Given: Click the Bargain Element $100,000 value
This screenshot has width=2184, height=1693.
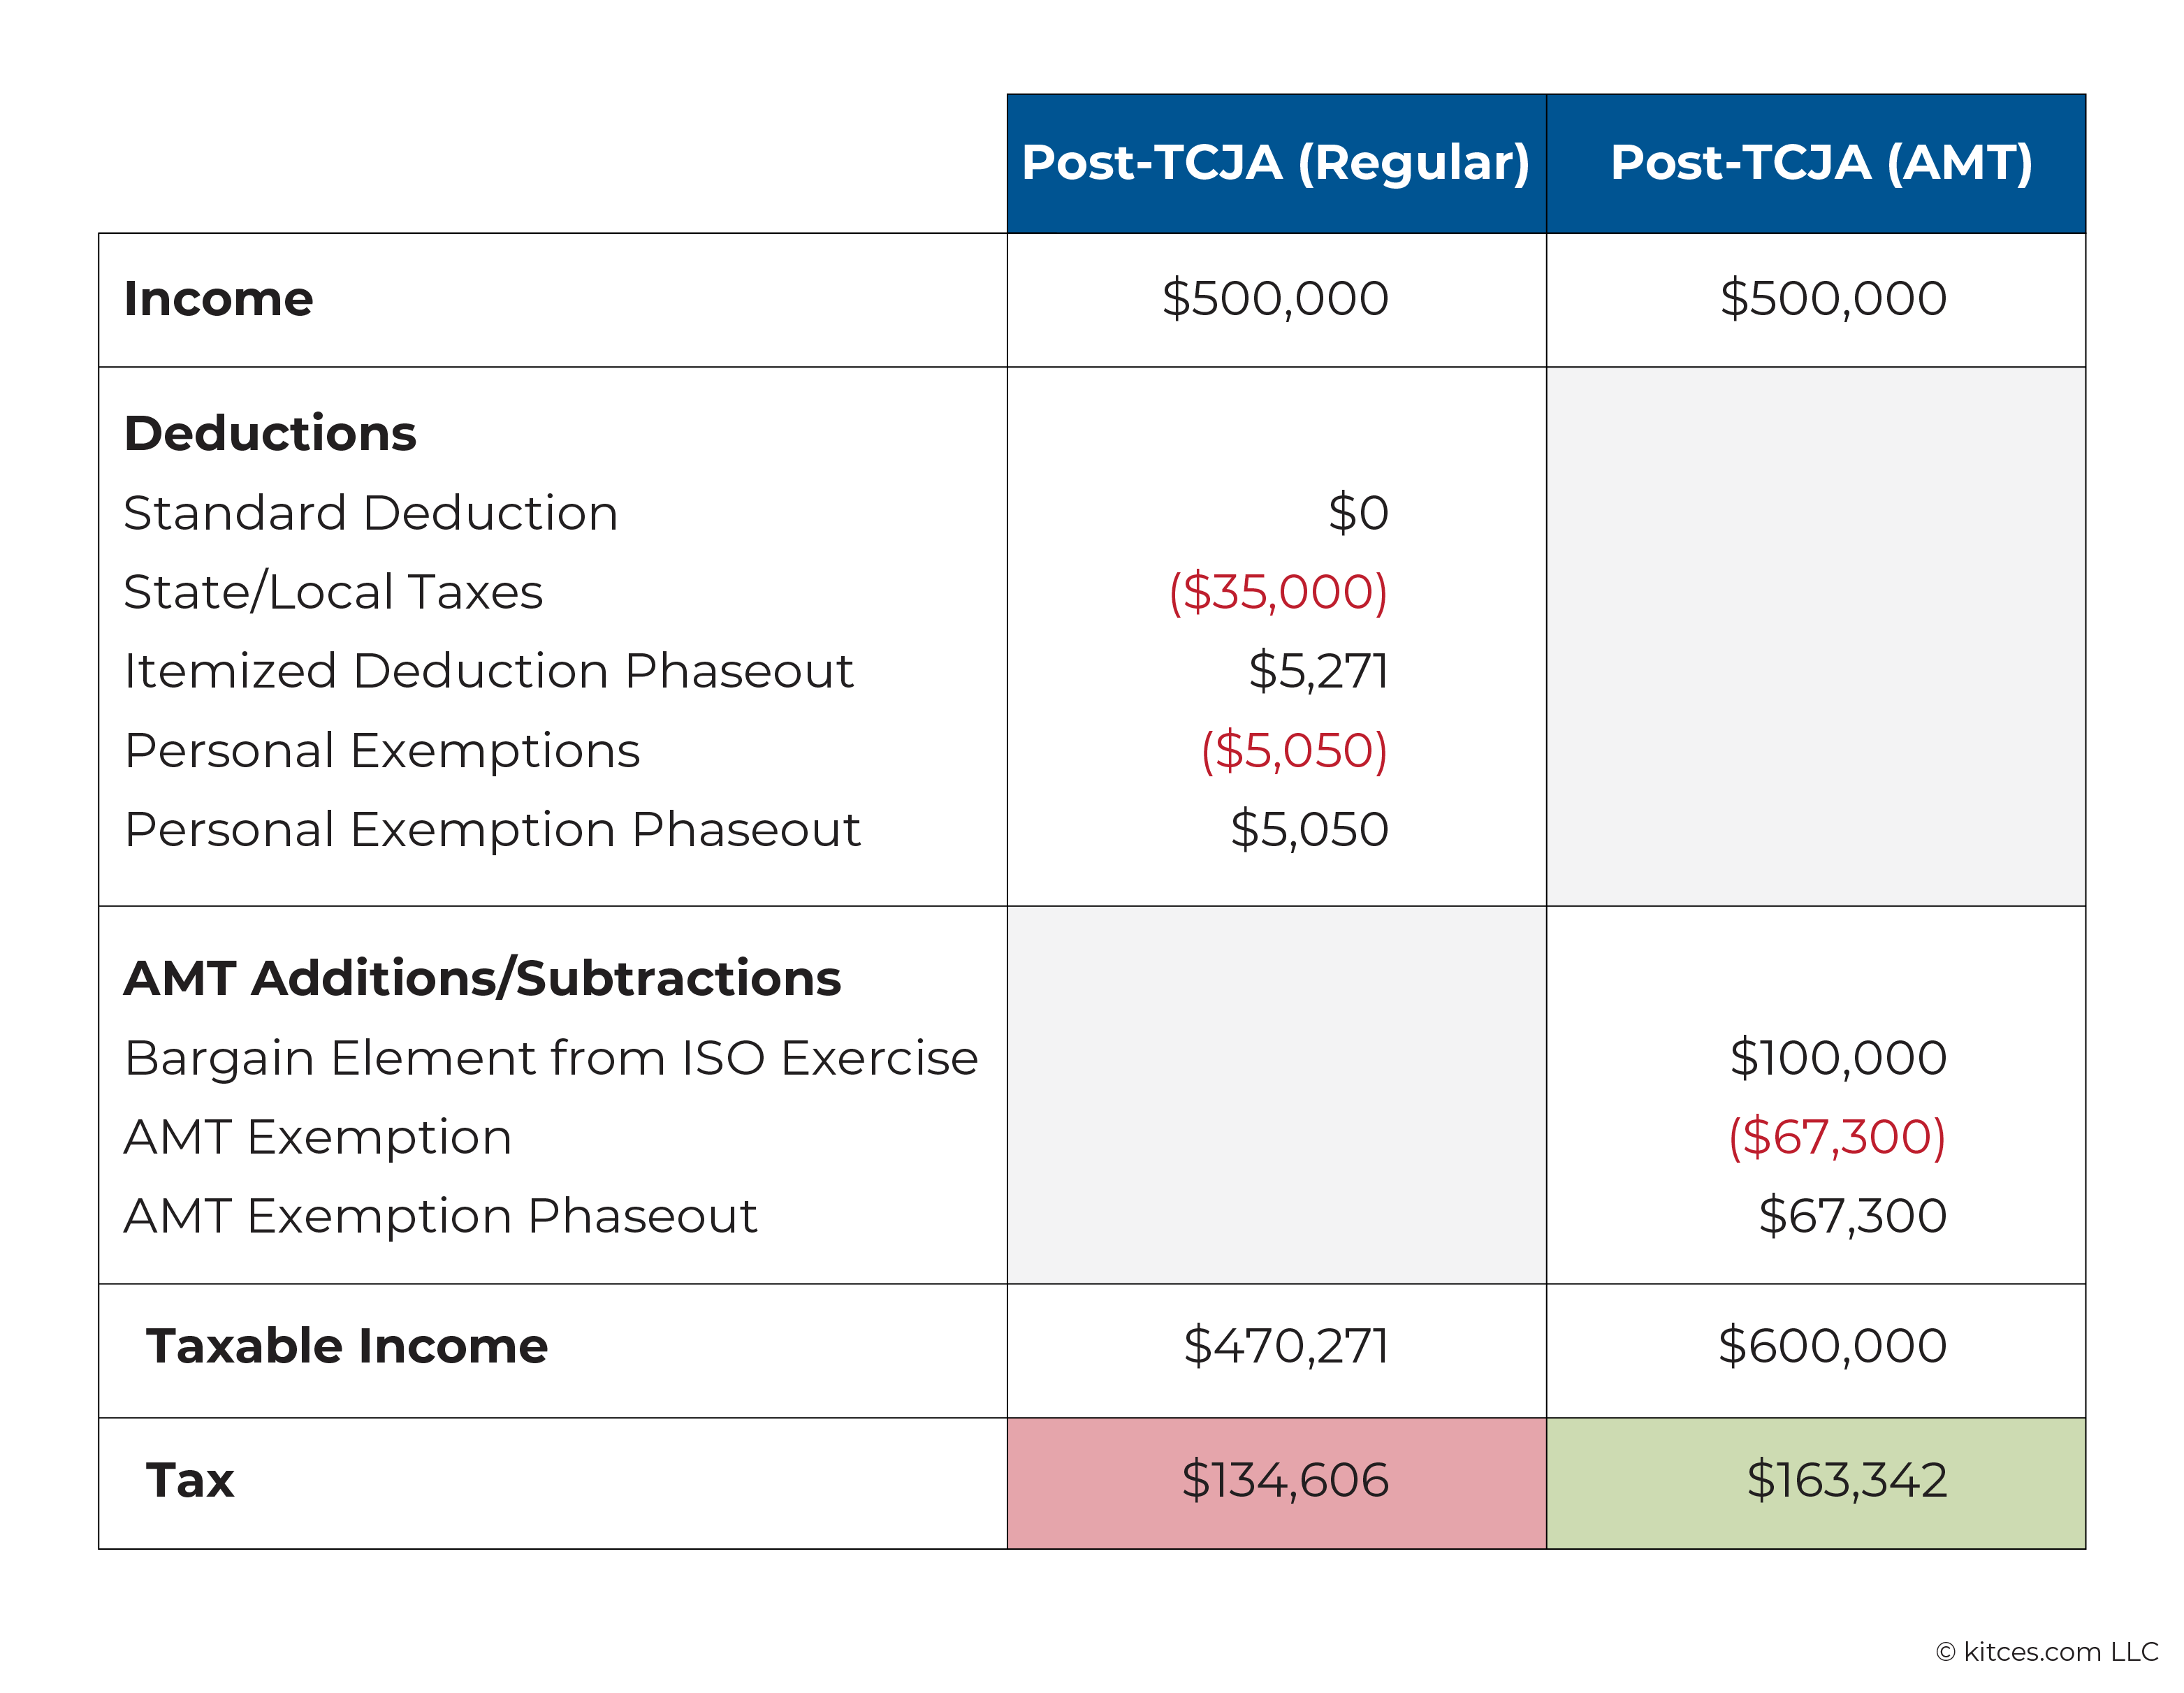Looking at the screenshot, I should 1838,1058.
